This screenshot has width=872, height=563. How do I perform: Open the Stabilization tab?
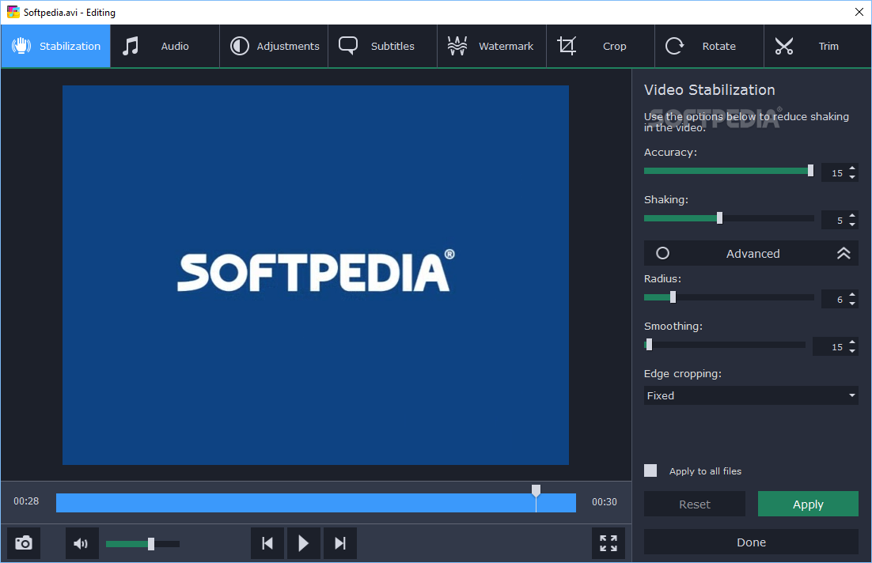click(x=55, y=46)
